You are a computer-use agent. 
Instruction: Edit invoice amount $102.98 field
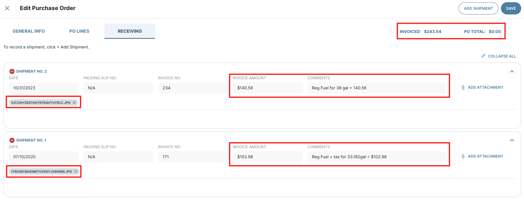pyautogui.click(x=268, y=157)
